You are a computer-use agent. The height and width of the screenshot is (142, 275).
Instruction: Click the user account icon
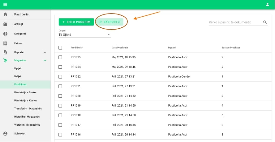268,4
